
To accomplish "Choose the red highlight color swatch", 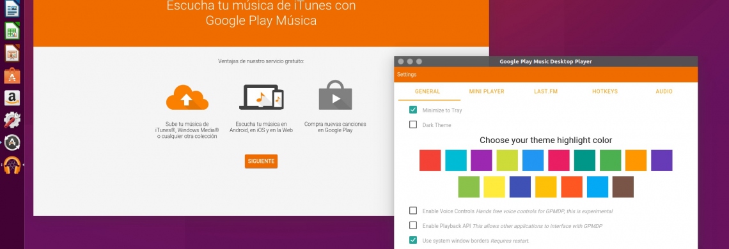I will (430, 160).
